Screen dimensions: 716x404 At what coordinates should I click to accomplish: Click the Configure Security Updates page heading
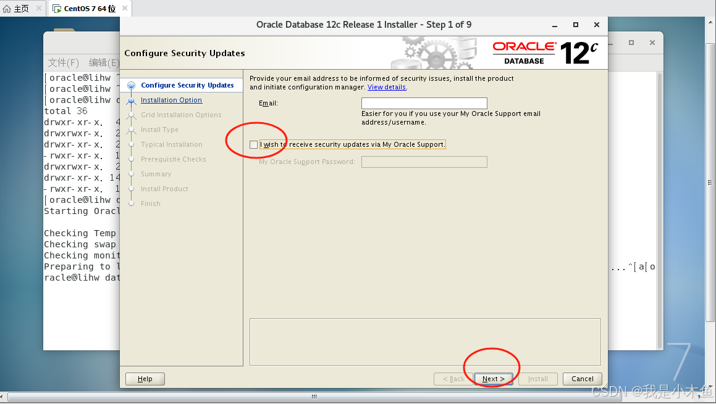tap(185, 53)
